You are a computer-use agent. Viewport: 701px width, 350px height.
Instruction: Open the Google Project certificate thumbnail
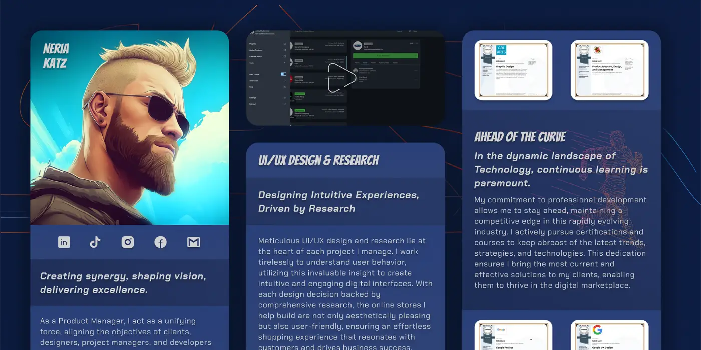click(x=513, y=335)
